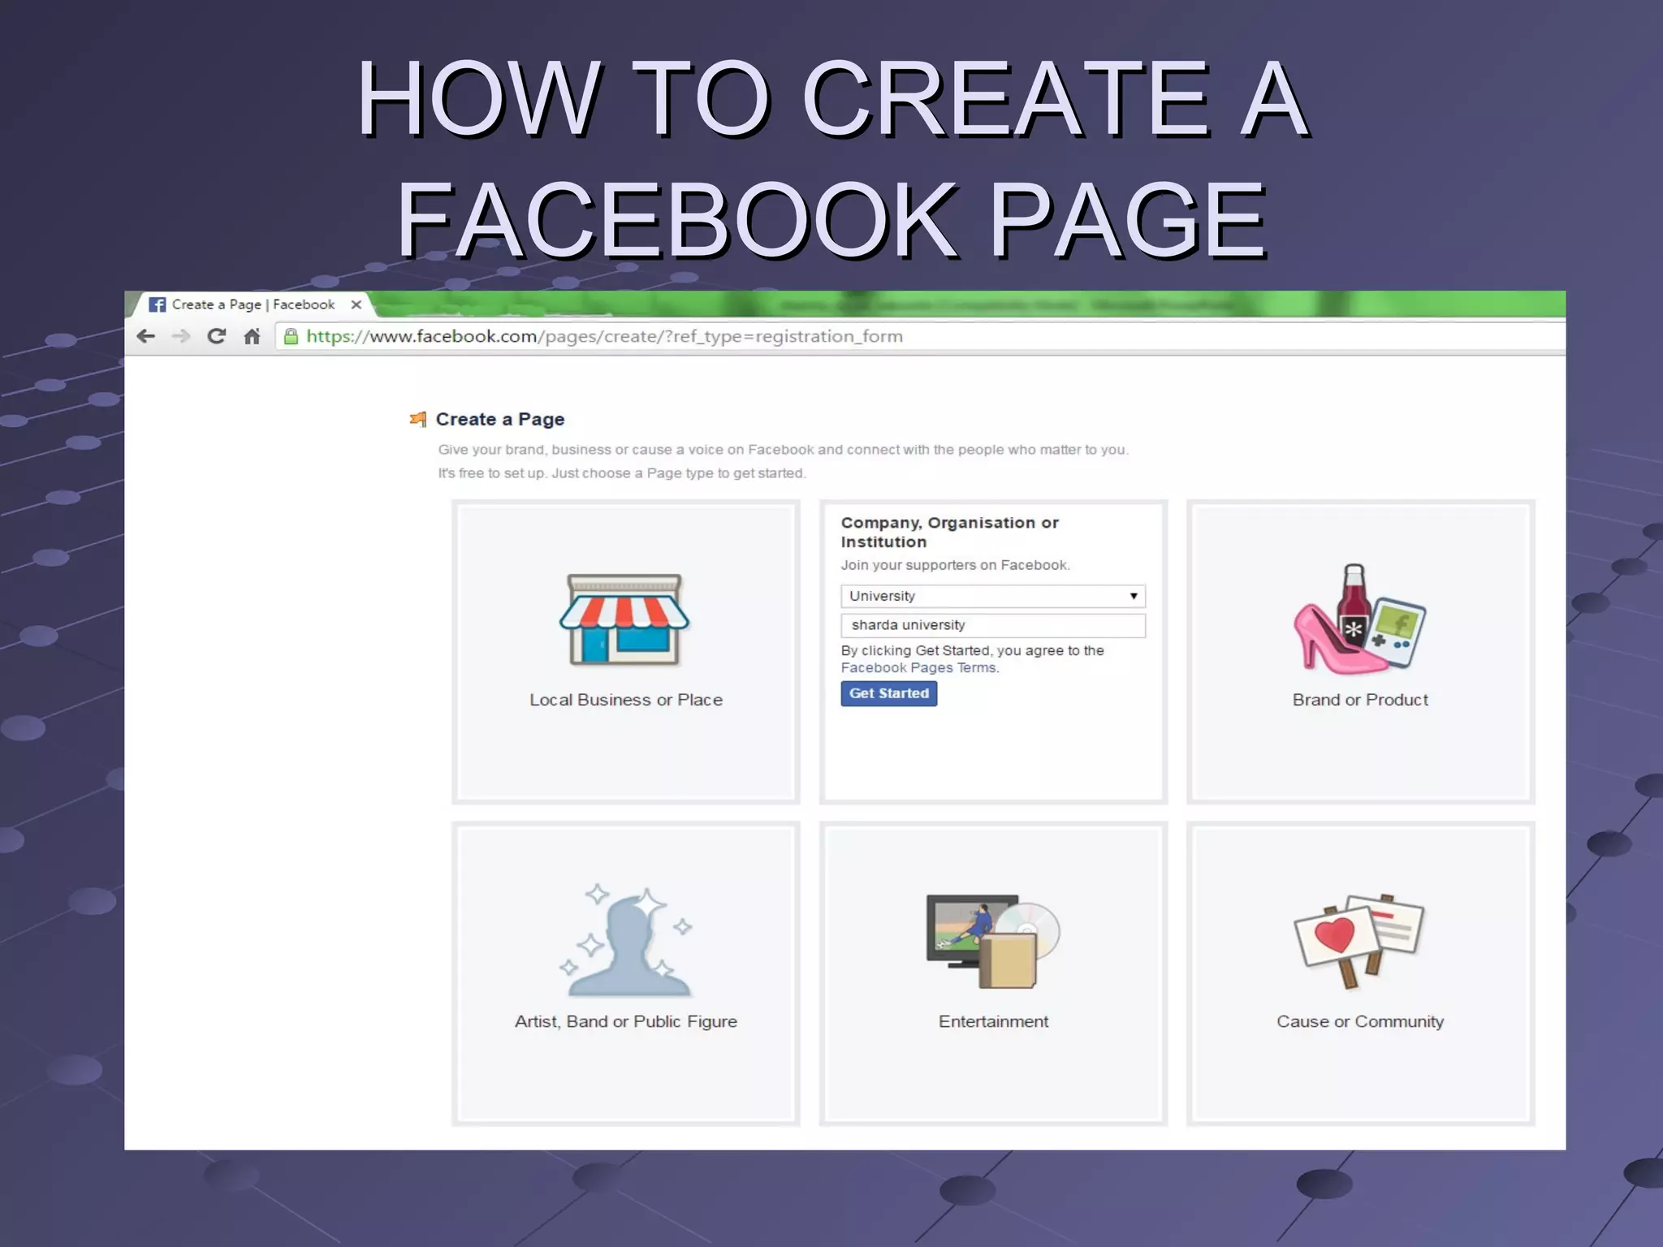Choose Artist, Band or Public Figure label
1663x1247 pixels.
pos(626,1022)
